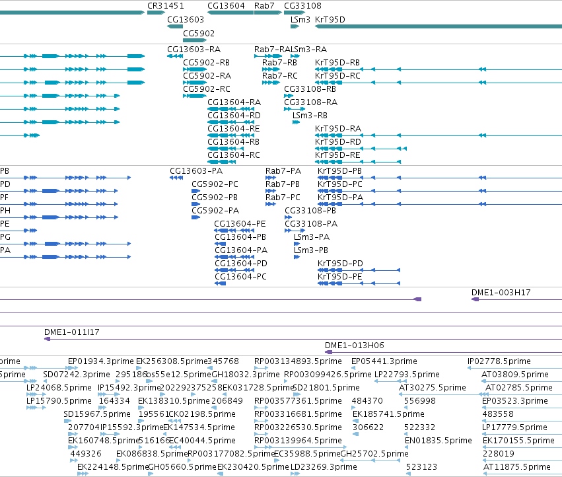Select the DME1-003H17 clone label
The image size is (562, 477).
coord(501,292)
